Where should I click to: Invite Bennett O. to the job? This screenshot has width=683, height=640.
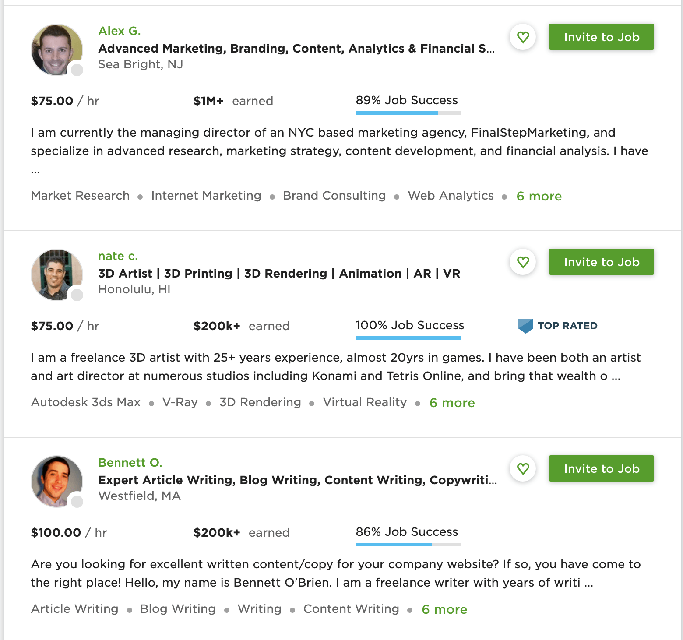coord(601,468)
